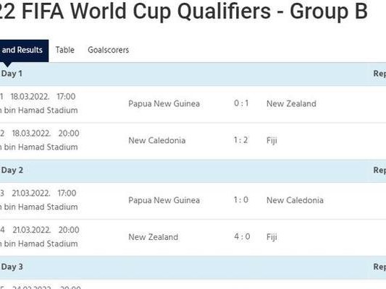Click the 18.03.2022 17:00 match date
This screenshot has height=289, width=386.
point(43,97)
